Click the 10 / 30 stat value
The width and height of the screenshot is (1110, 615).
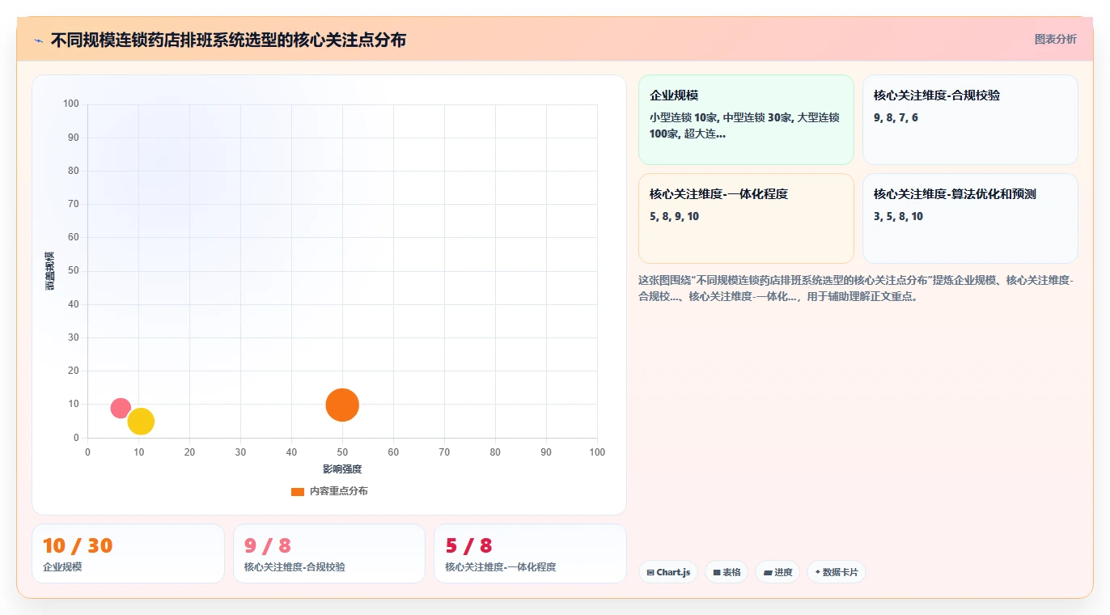pyautogui.click(x=78, y=546)
